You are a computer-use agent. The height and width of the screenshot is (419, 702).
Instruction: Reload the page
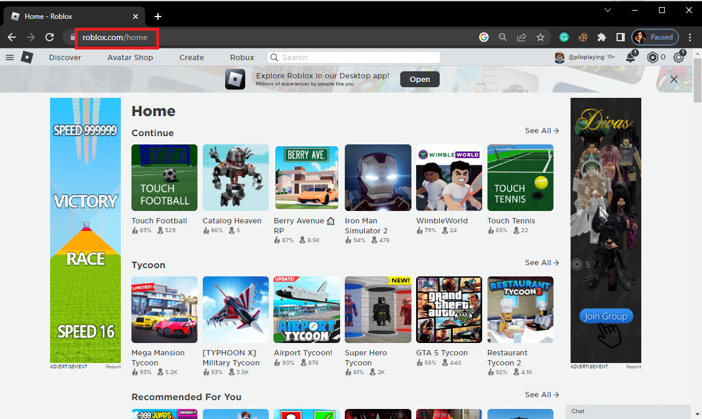[50, 37]
